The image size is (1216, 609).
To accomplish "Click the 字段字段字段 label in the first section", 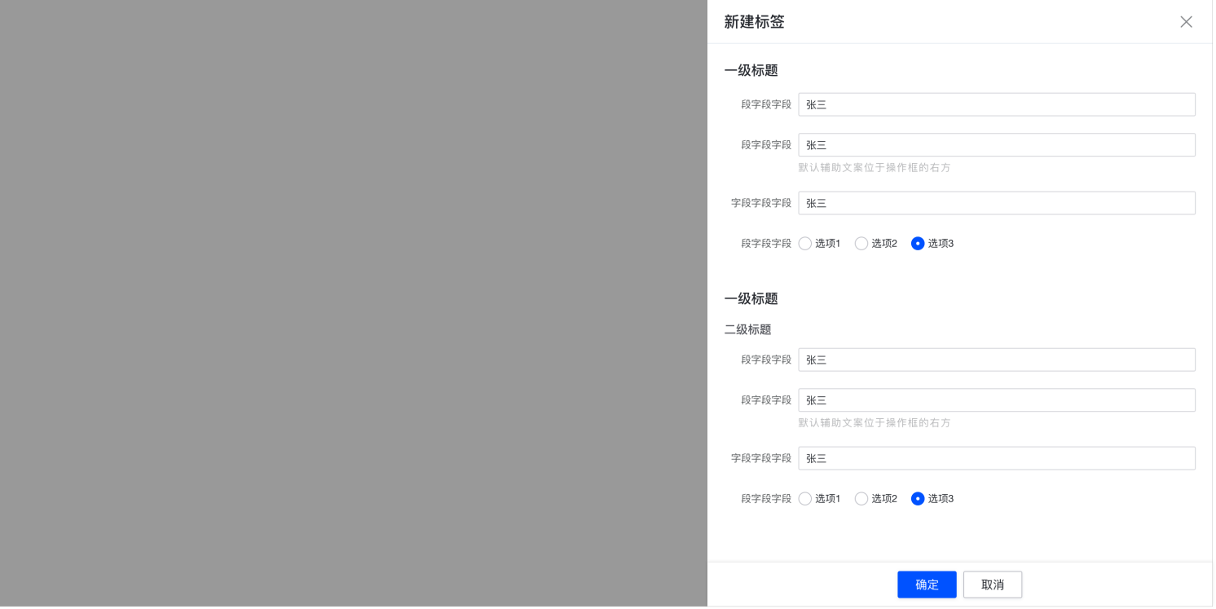I will point(763,204).
